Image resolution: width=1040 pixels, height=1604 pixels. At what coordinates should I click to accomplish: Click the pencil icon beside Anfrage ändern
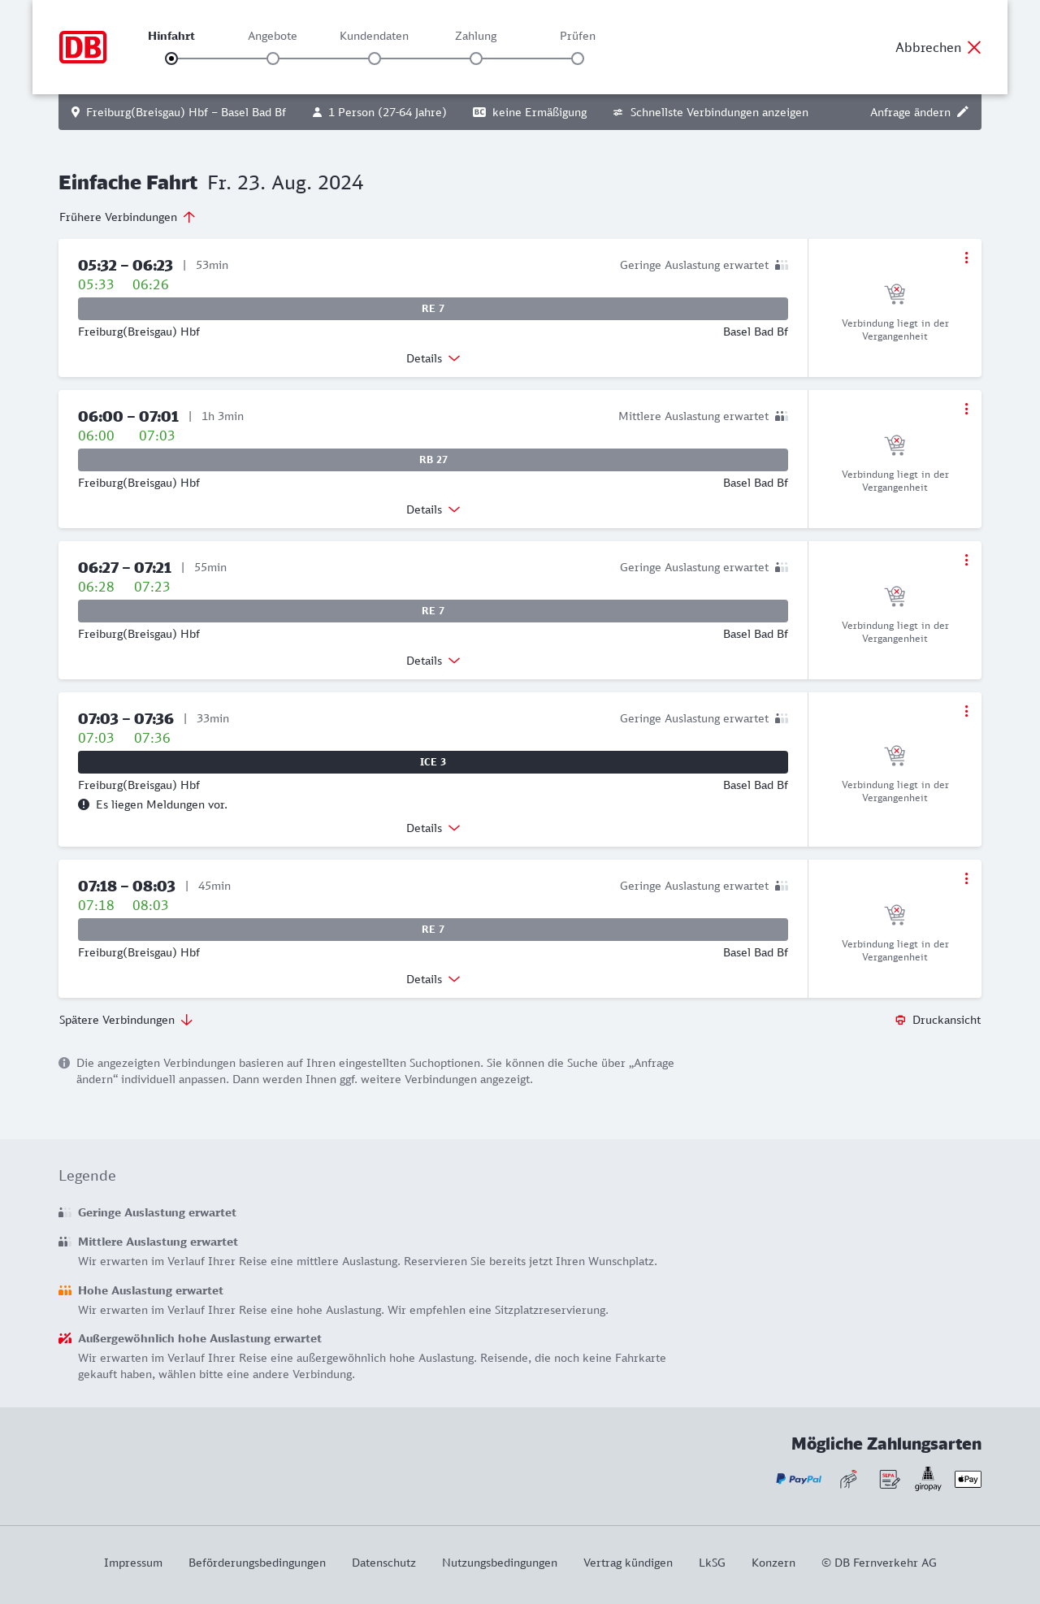point(963,112)
